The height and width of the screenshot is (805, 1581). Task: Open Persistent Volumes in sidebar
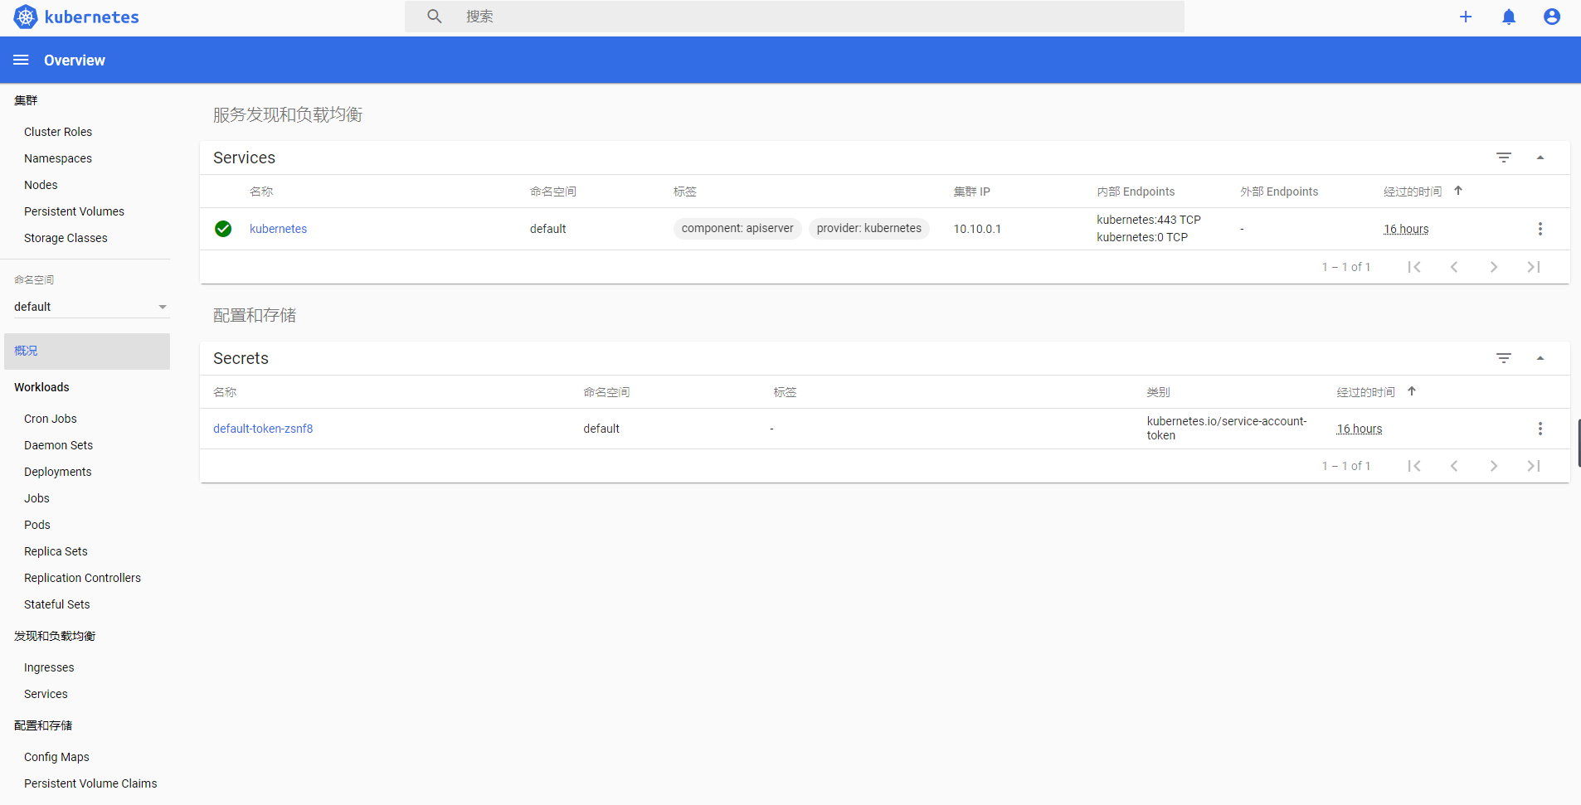coord(74,211)
